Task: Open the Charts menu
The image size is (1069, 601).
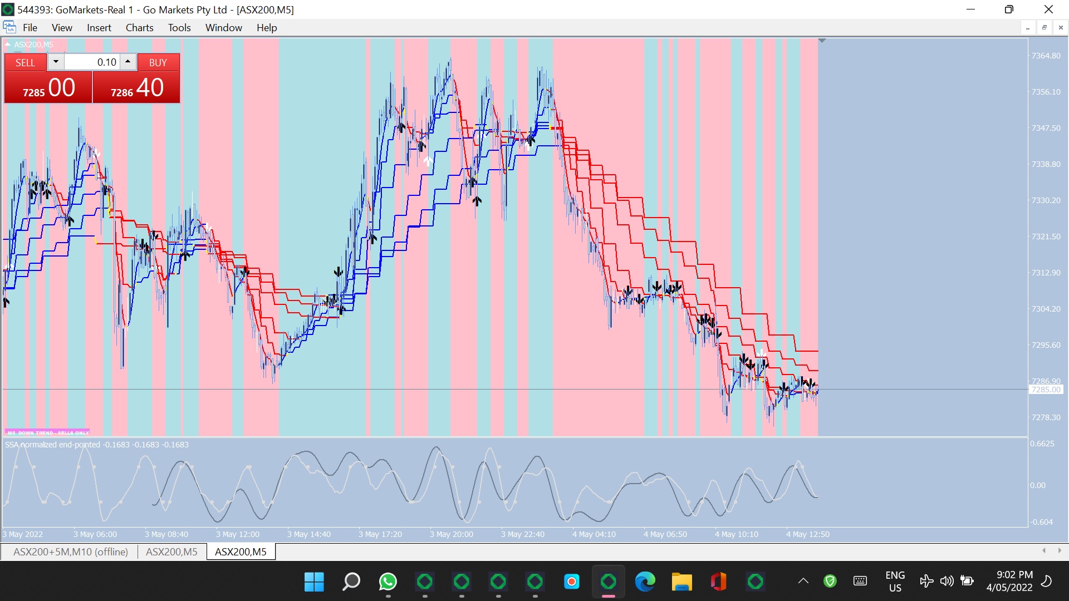Action: pyautogui.click(x=139, y=28)
